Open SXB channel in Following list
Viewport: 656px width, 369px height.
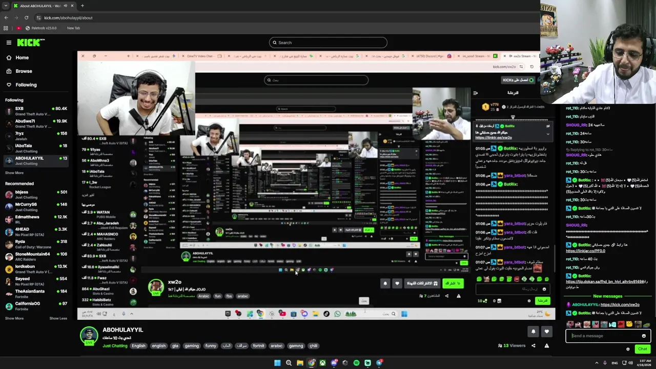click(36, 111)
